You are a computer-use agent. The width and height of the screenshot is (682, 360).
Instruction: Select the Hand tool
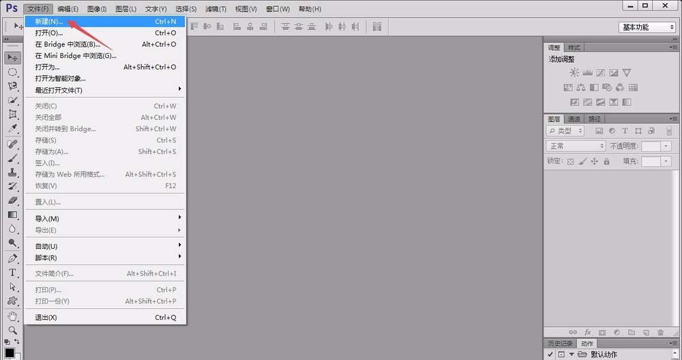pyautogui.click(x=12, y=316)
